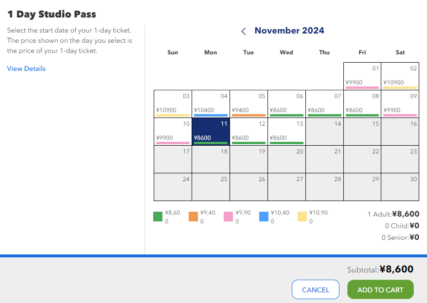The height and width of the screenshot is (303, 427).
Task: Click the yellow ¥10,900 legend swatch
Action: (302, 217)
